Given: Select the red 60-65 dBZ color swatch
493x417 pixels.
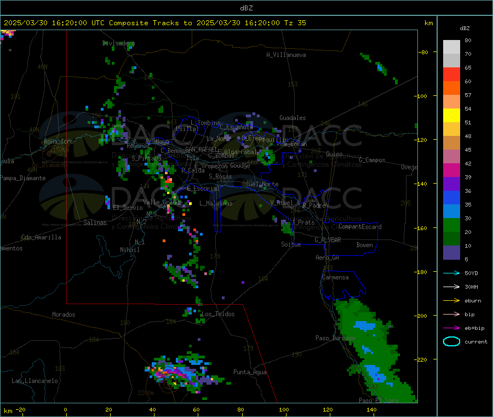Looking at the screenshot, I should coord(451,74).
